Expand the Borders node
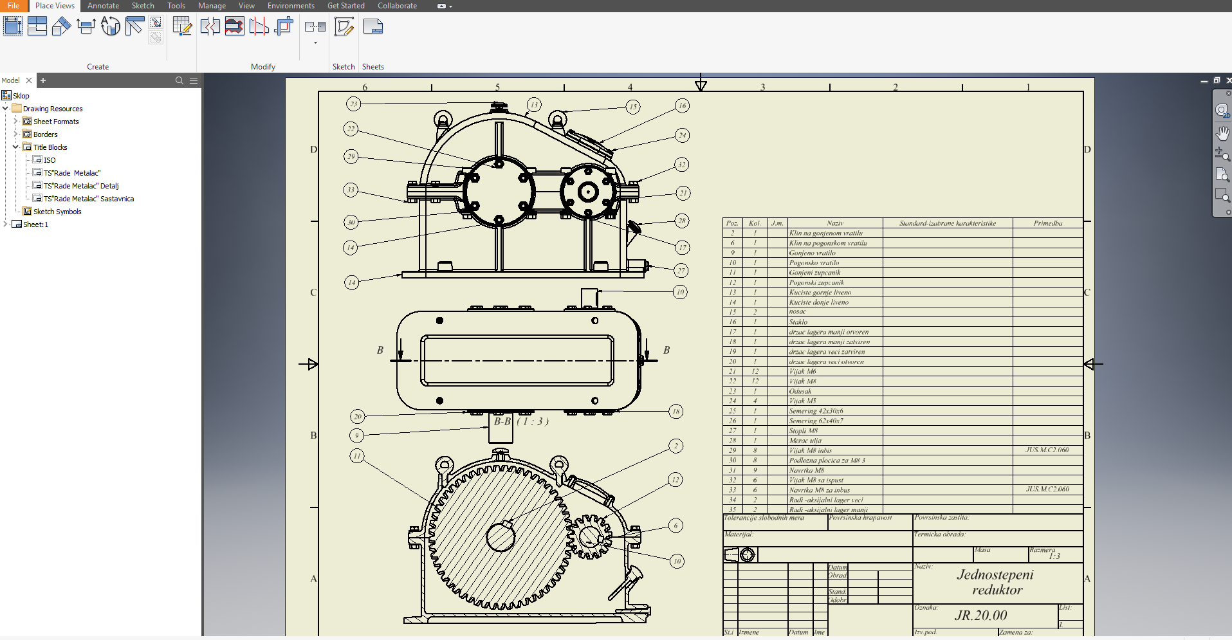 pyautogui.click(x=15, y=134)
